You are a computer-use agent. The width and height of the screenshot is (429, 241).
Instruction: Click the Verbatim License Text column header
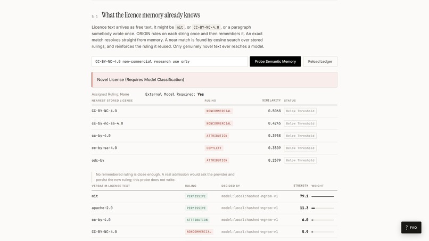click(111, 186)
